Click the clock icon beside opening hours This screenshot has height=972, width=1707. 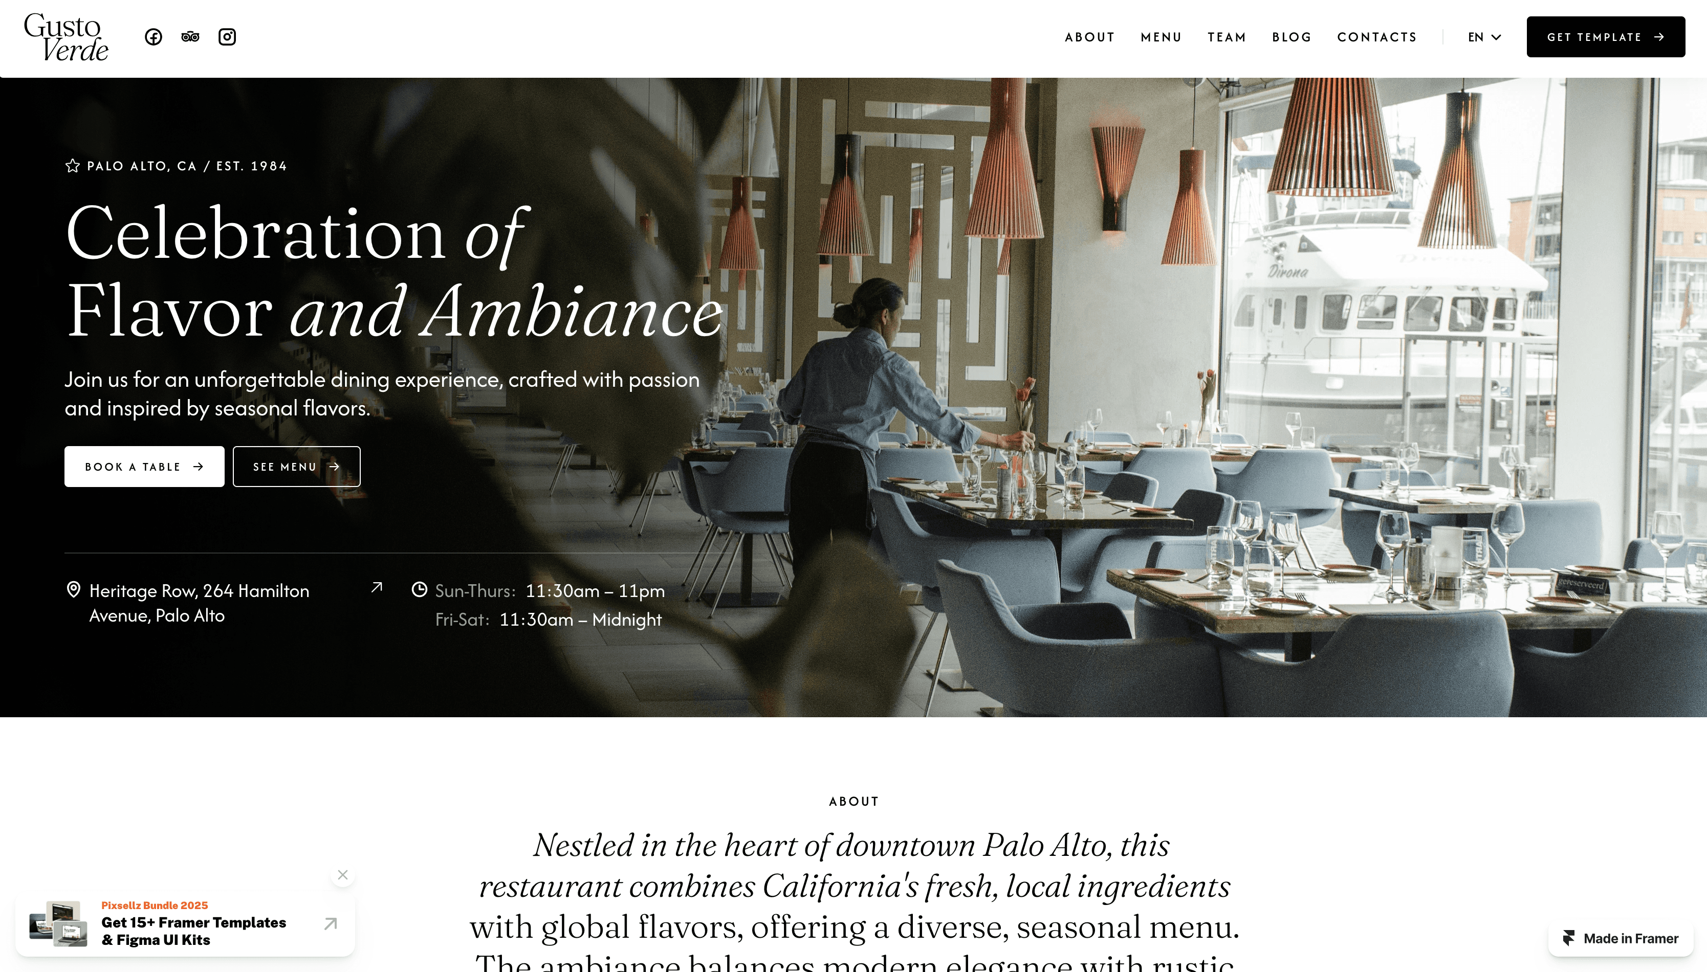point(419,589)
